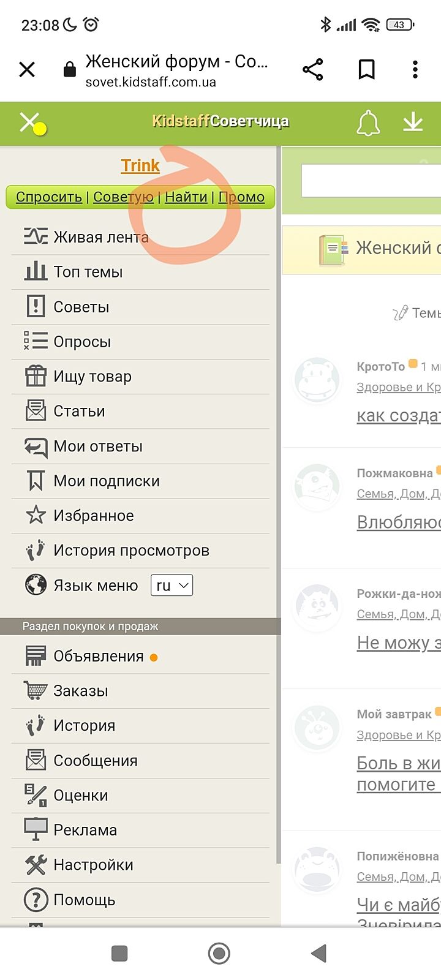Click the Найти link
The image size is (441, 980).
pyautogui.click(x=186, y=197)
